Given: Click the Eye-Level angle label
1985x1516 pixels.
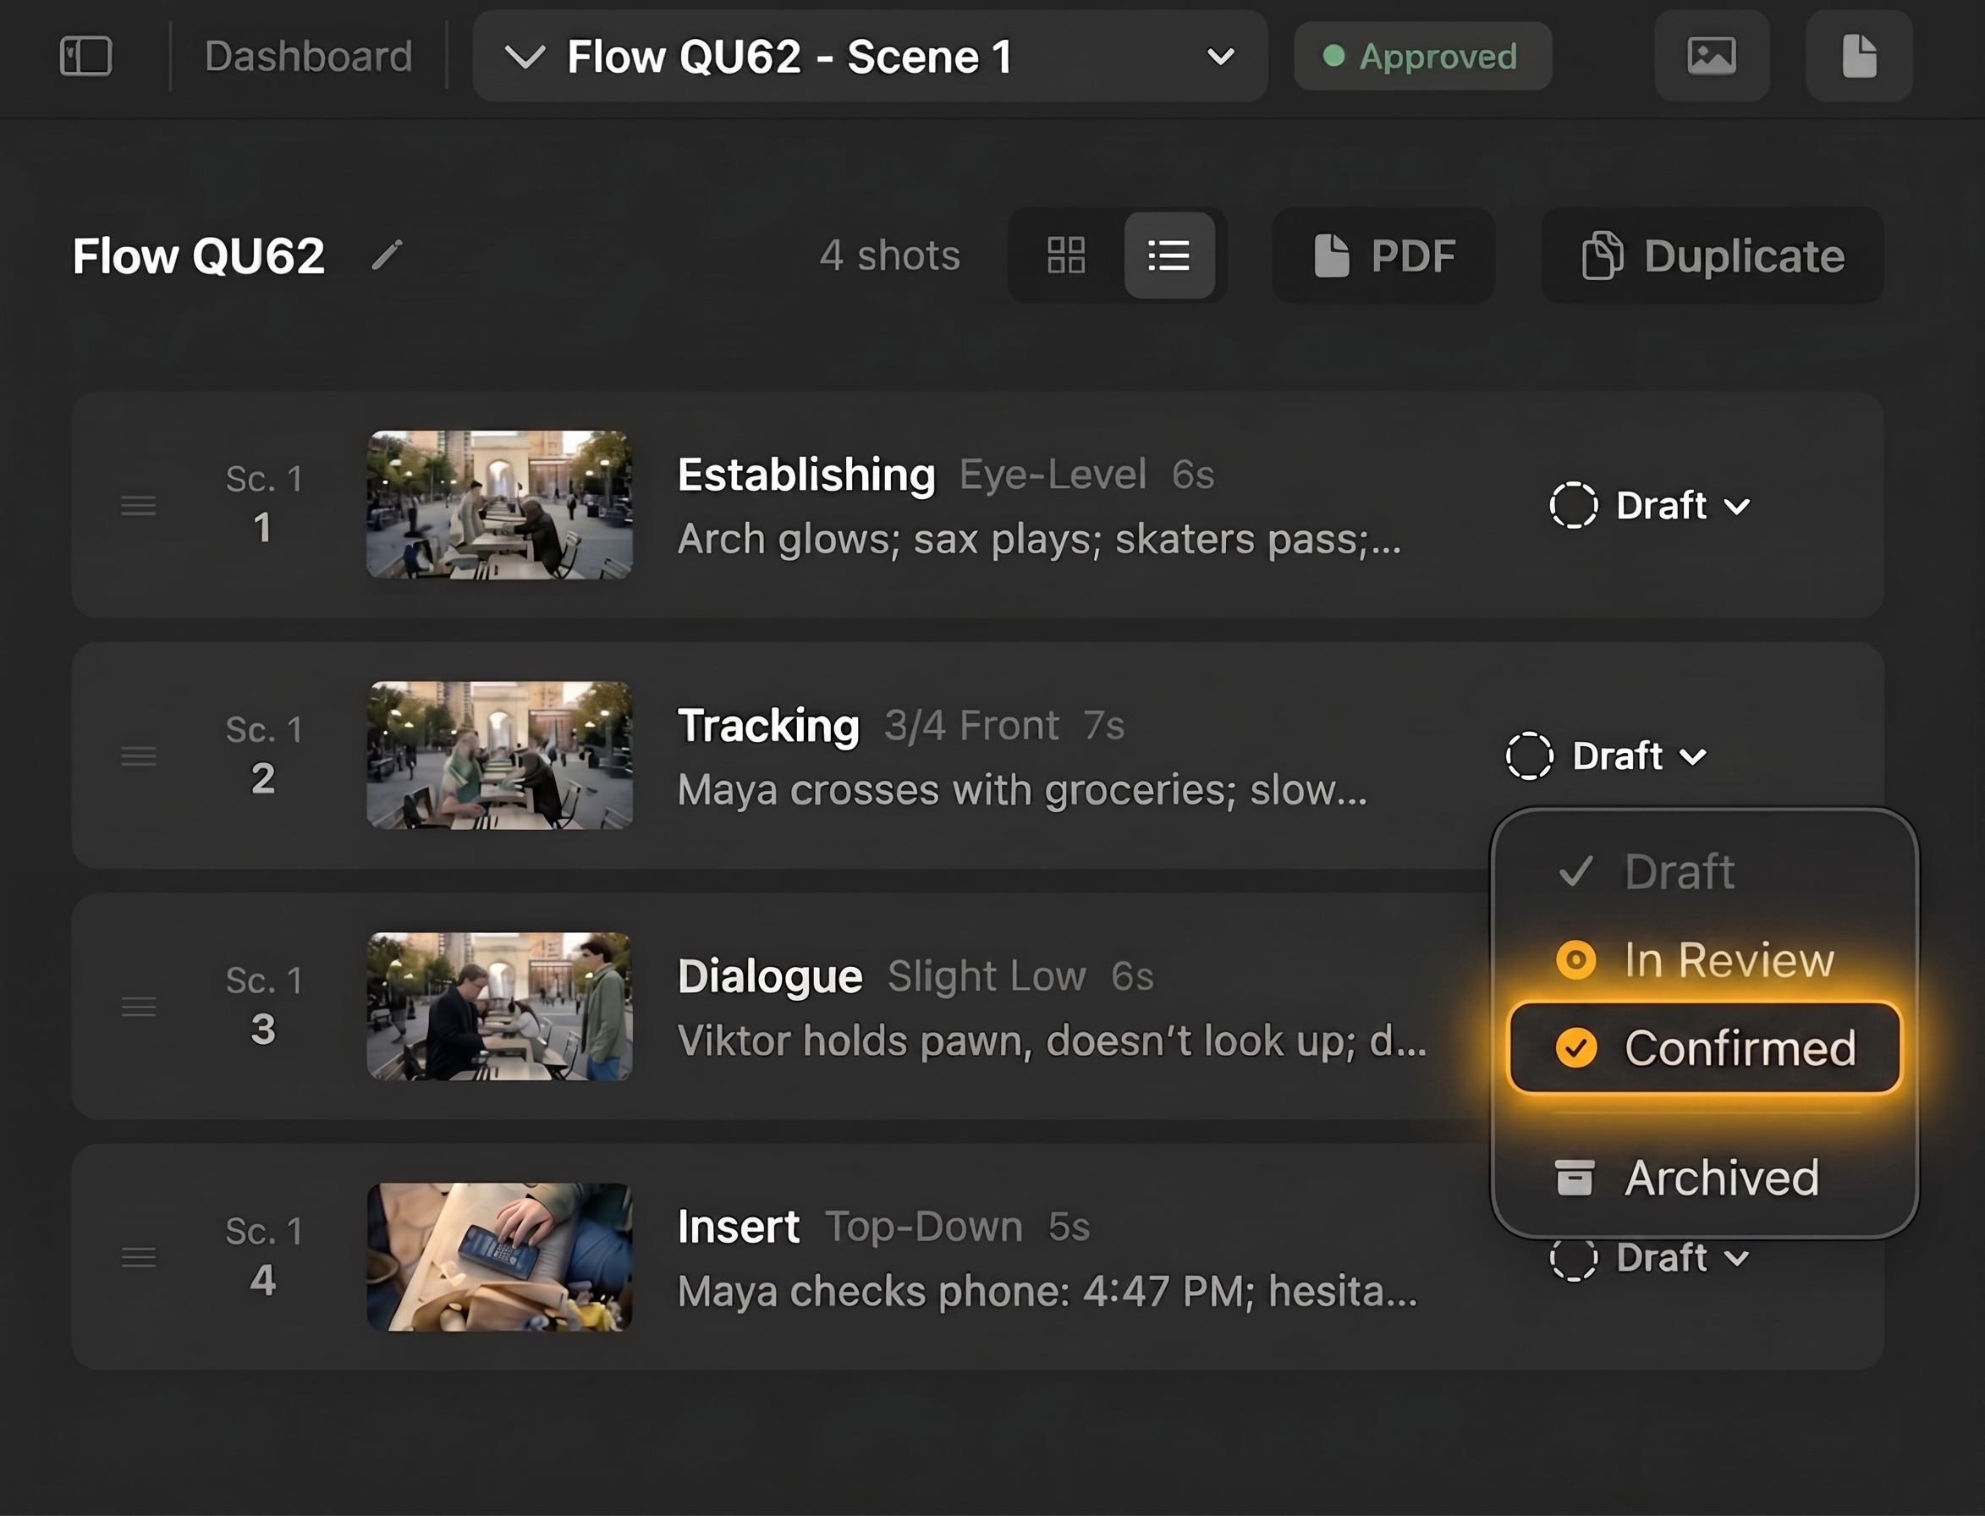Looking at the screenshot, I should pos(1052,475).
